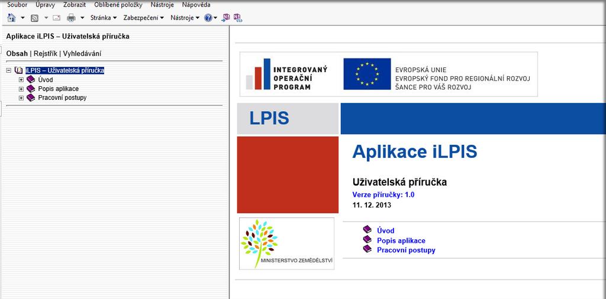The image size is (606, 299).
Task: Open the Print dropdown arrow
Action: pos(82,18)
